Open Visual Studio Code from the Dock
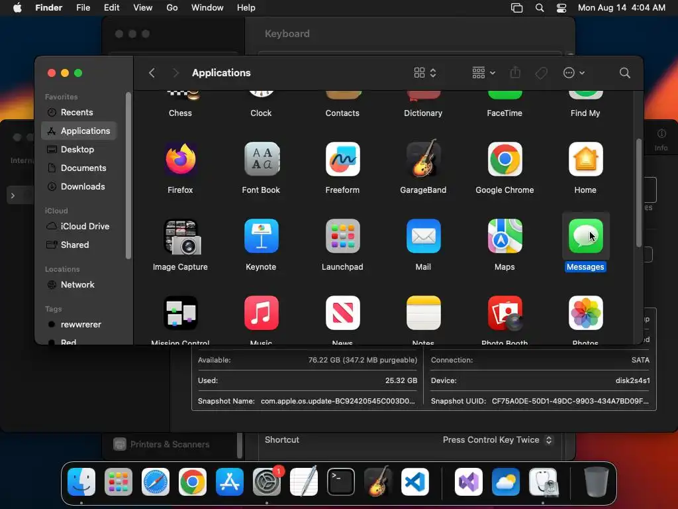The height and width of the screenshot is (509, 678). pyautogui.click(x=415, y=482)
